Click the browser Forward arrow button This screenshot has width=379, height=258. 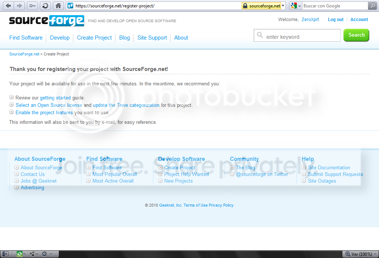click(19, 6)
